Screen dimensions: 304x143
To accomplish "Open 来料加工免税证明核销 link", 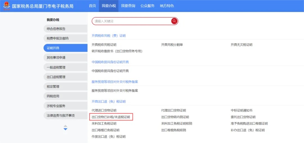I will [176, 123].
